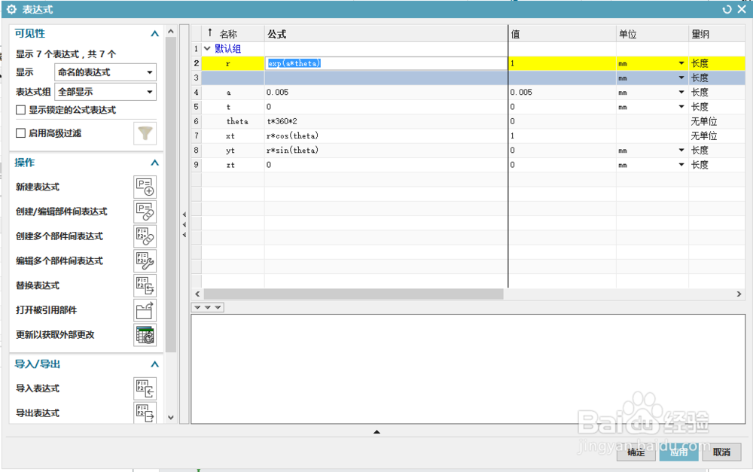Viewport: 753px width, 472px height.
Task: Click the left panel scroll-down arrow
Action: (x=170, y=417)
